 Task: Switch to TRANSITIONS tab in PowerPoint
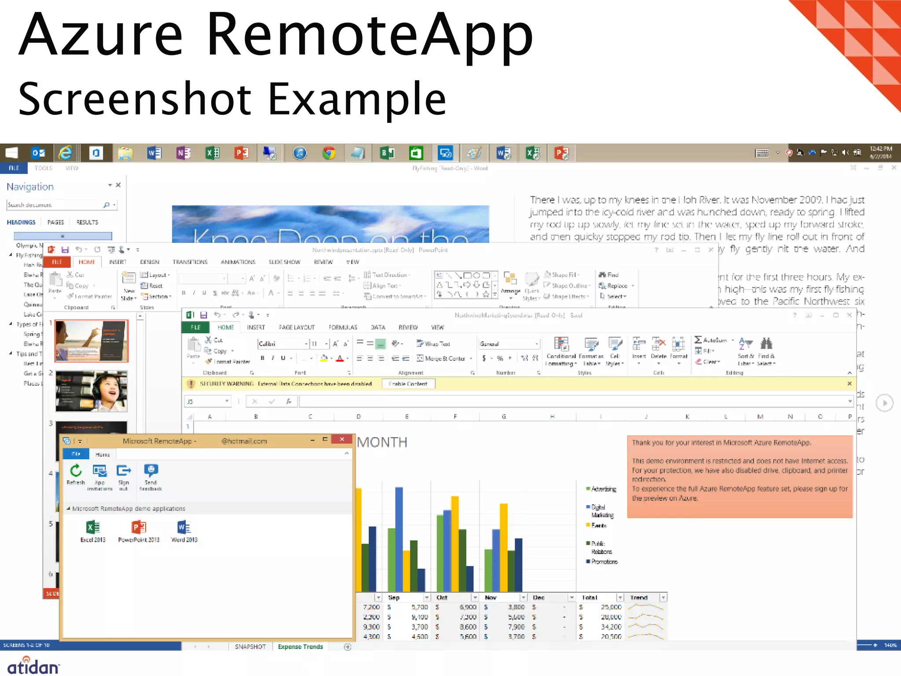pos(190,262)
